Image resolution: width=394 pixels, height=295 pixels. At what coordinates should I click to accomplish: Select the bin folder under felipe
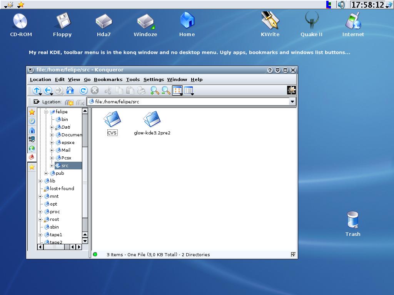(62, 119)
